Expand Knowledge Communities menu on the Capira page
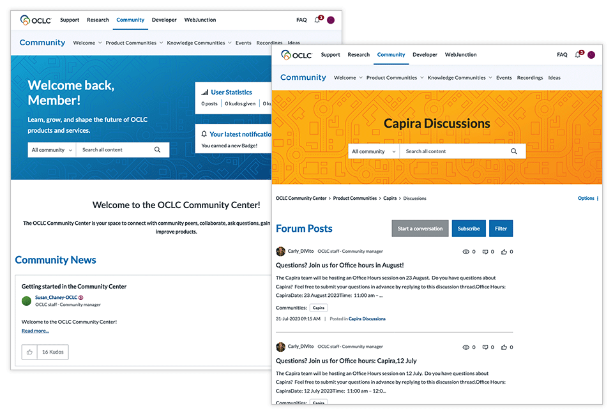The image size is (613, 415). tap(459, 78)
